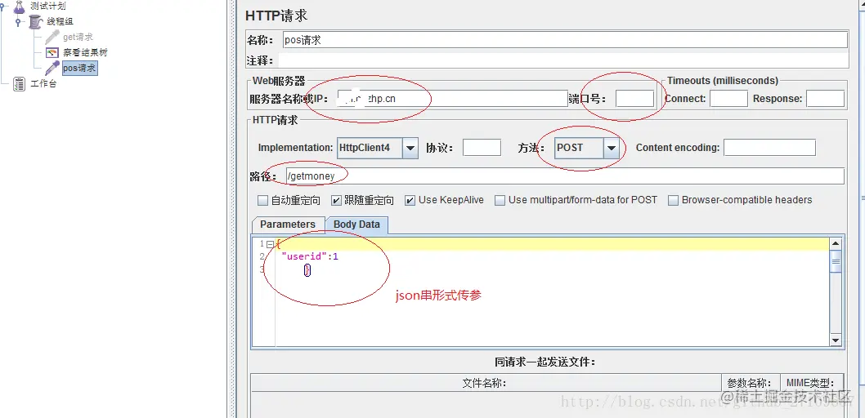The image size is (865, 418).
Task: Select 线程组 tree node
Action: point(60,22)
